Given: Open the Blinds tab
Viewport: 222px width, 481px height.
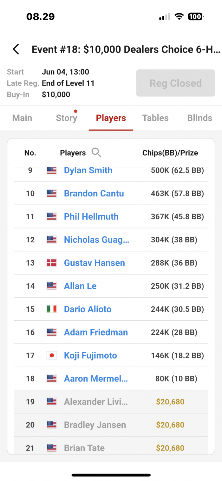Looking at the screenshot, I should point(200,118).
